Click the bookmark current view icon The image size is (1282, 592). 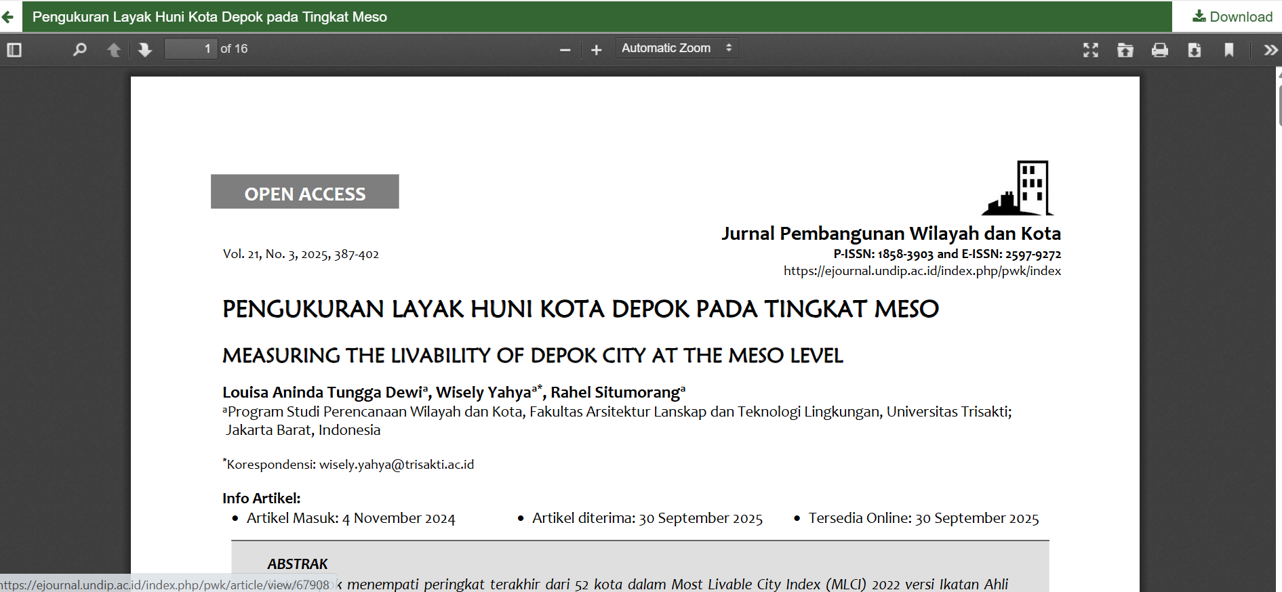click(1228, 49)
